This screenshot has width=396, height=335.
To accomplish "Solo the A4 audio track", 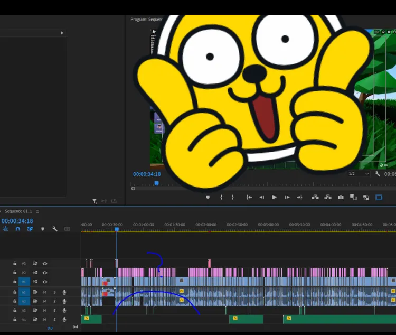I will pyautogui.click(x=54, y=320).
